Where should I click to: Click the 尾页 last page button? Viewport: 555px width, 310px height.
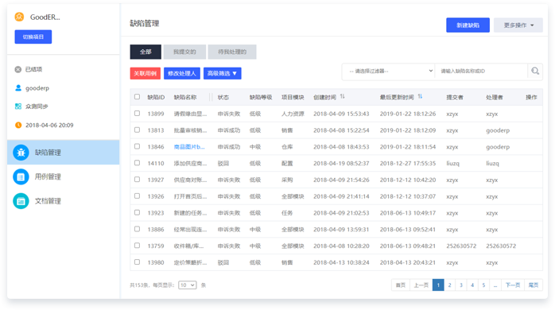534,285
